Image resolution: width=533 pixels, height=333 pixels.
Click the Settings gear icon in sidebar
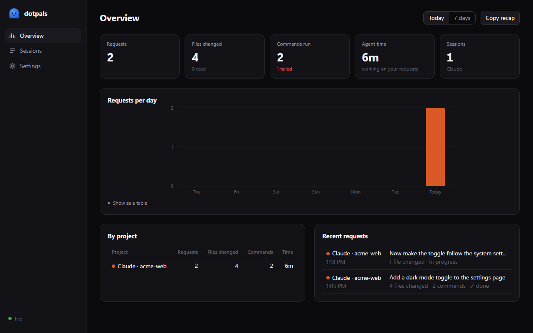(x=12, y=66)
